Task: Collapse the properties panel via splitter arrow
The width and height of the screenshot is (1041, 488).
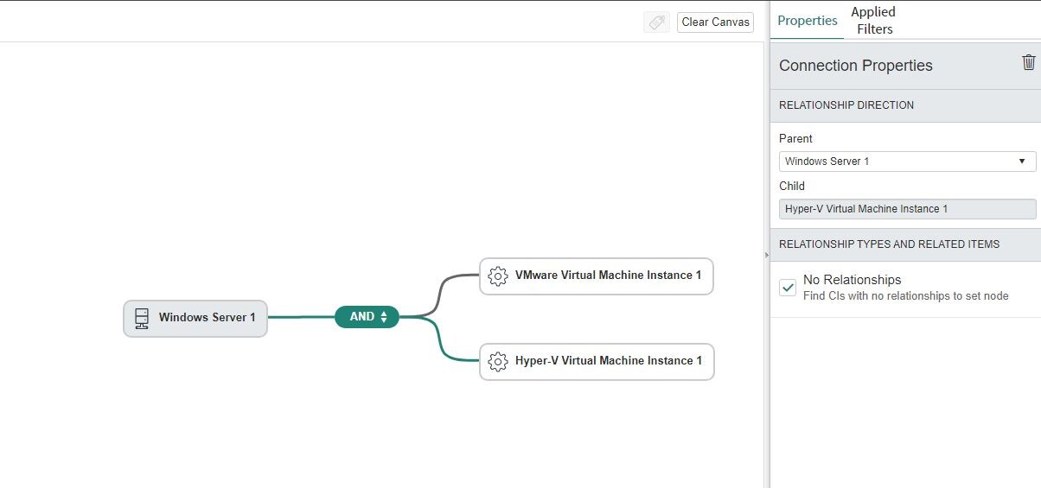Action: pos(766,255)
